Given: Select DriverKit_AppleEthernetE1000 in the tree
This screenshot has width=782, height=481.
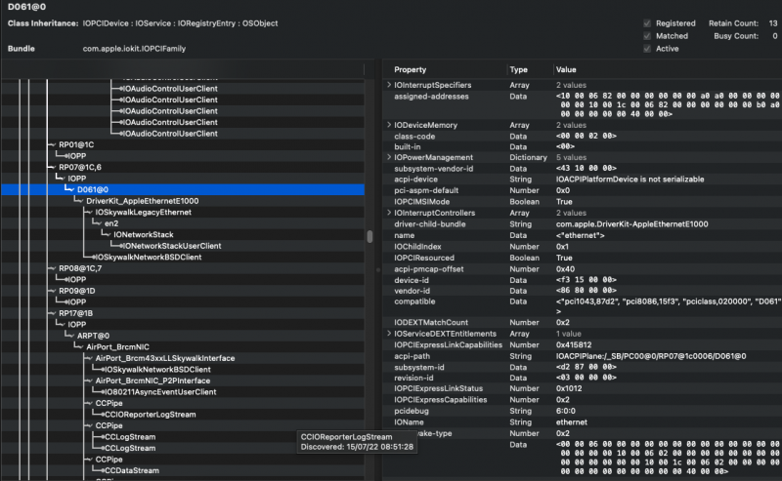Looking at the screenshot, I should (x=141, y=200).
